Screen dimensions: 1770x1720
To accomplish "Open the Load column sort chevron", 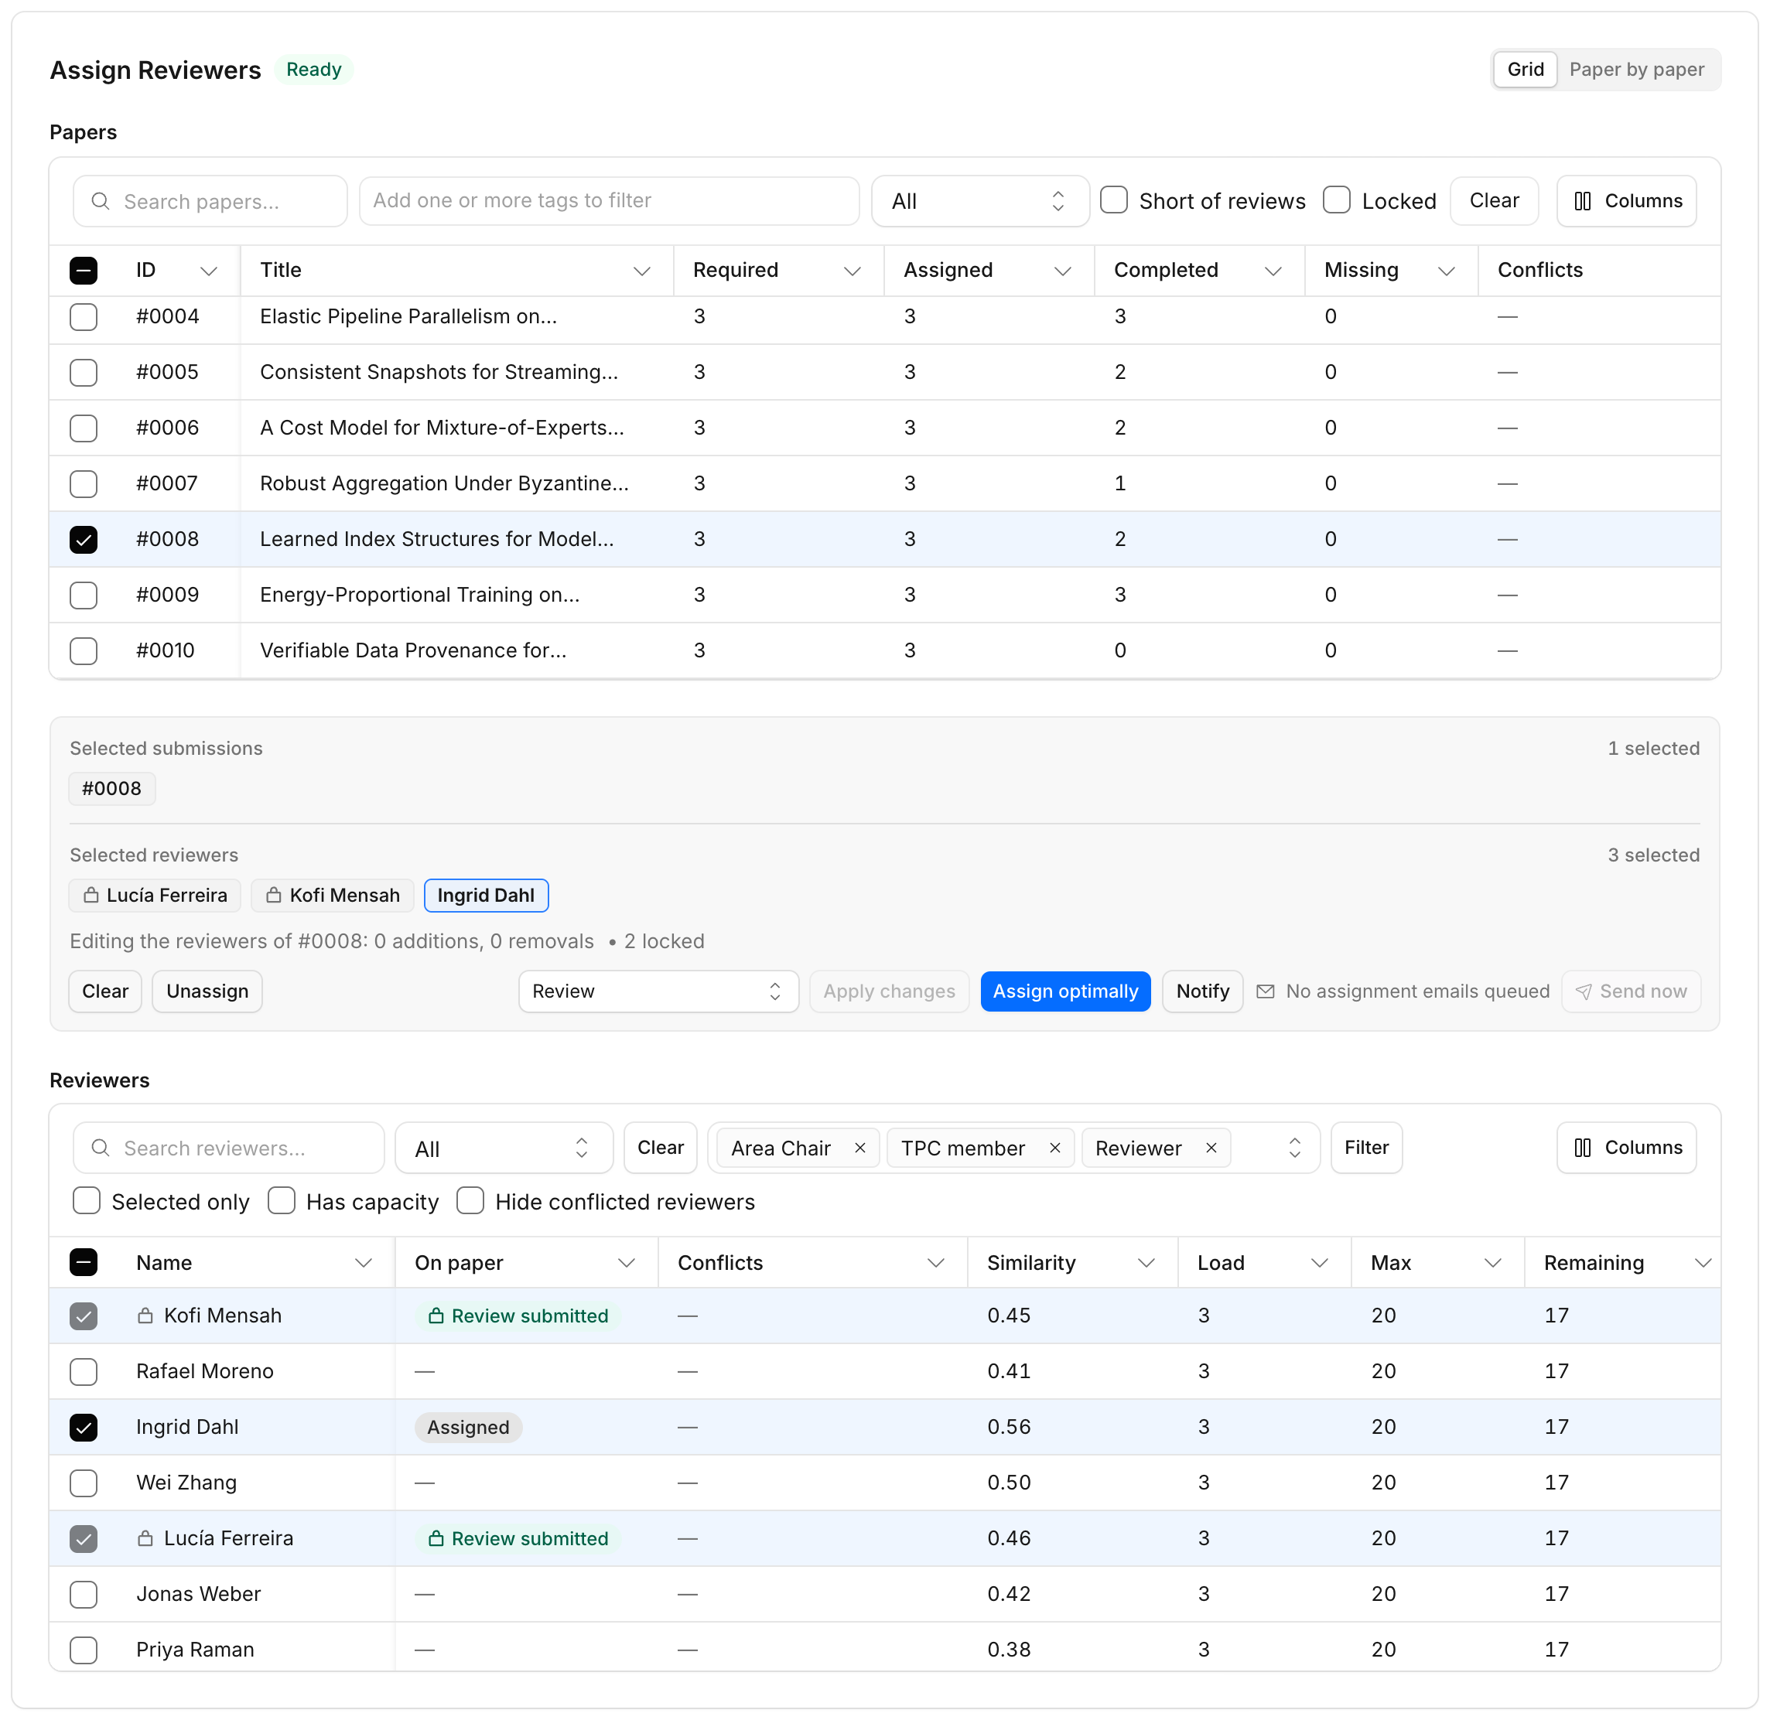I will [x=1320, y=1262].
